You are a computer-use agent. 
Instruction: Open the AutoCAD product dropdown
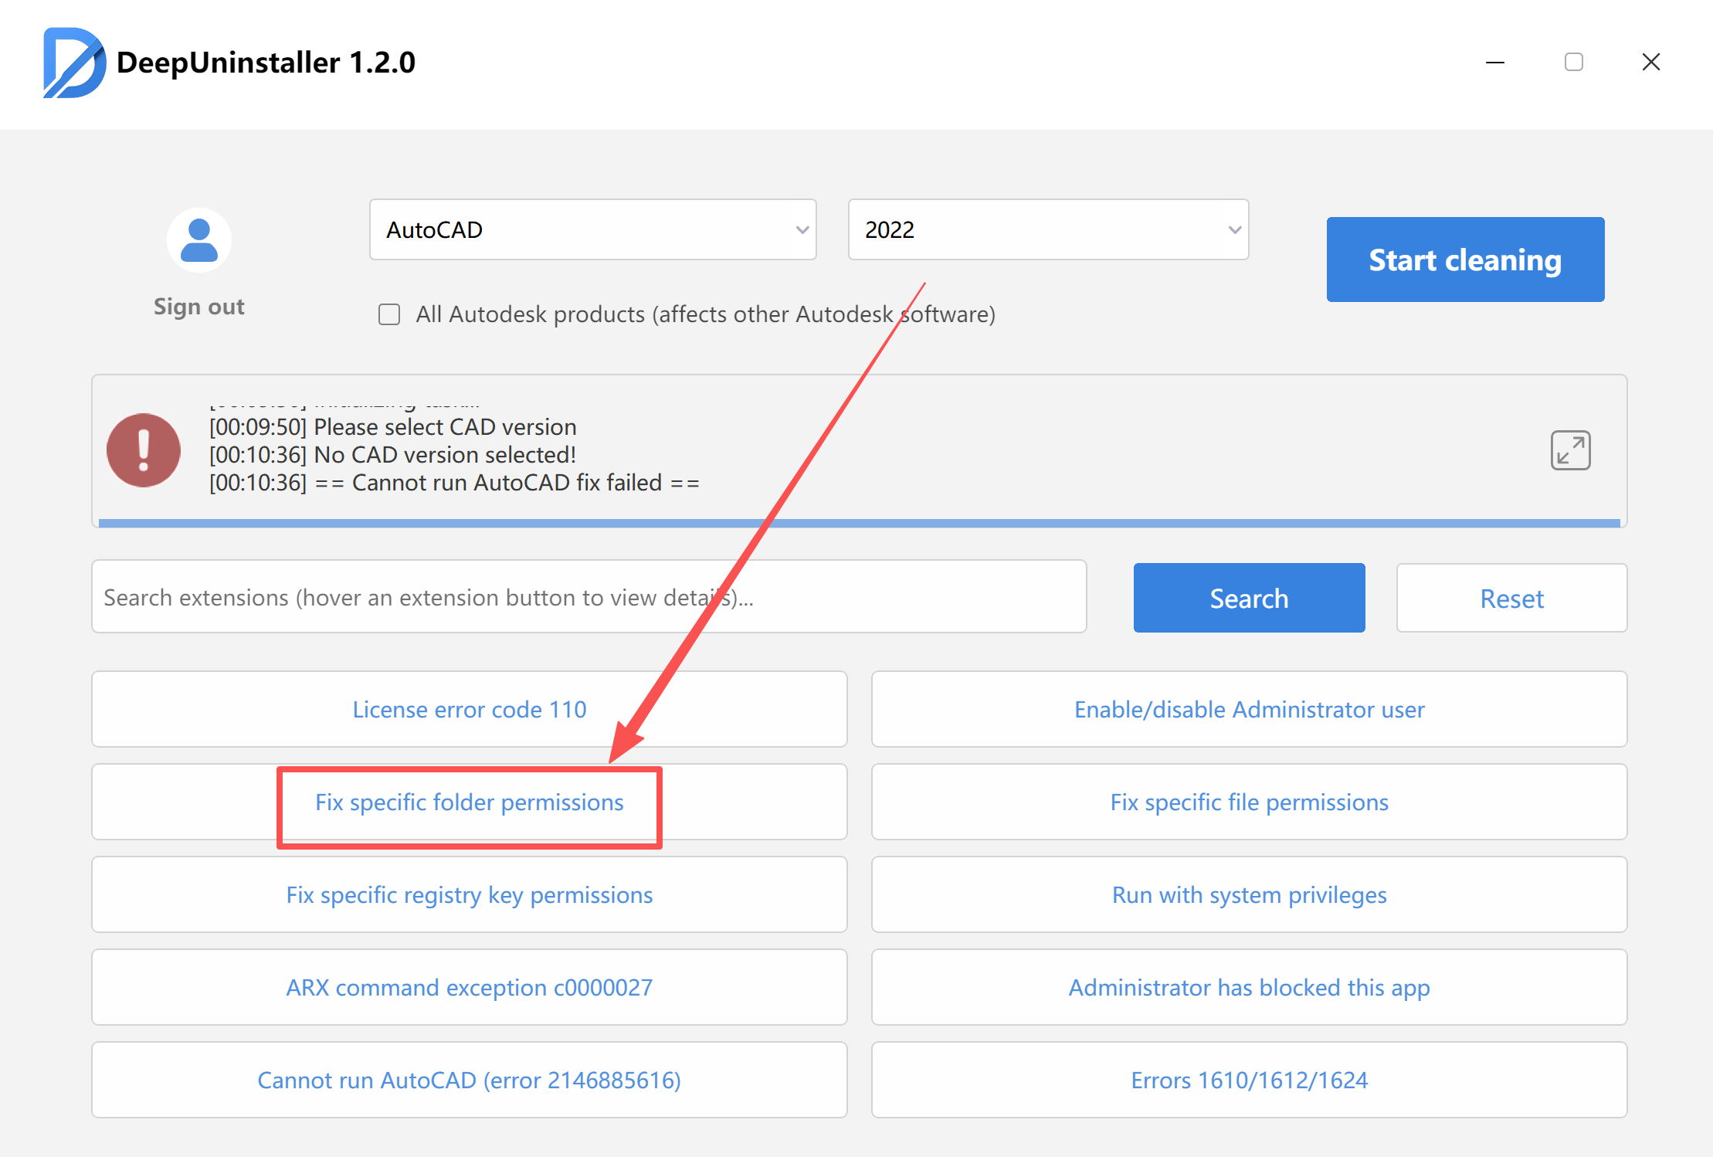coord(592,230)
